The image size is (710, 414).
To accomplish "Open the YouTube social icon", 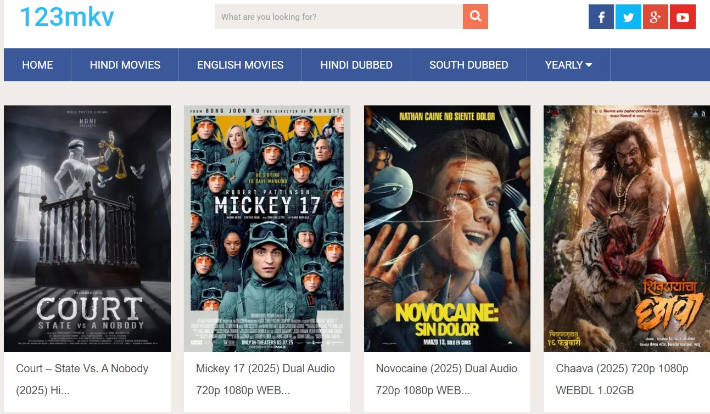I will [683, 17].
